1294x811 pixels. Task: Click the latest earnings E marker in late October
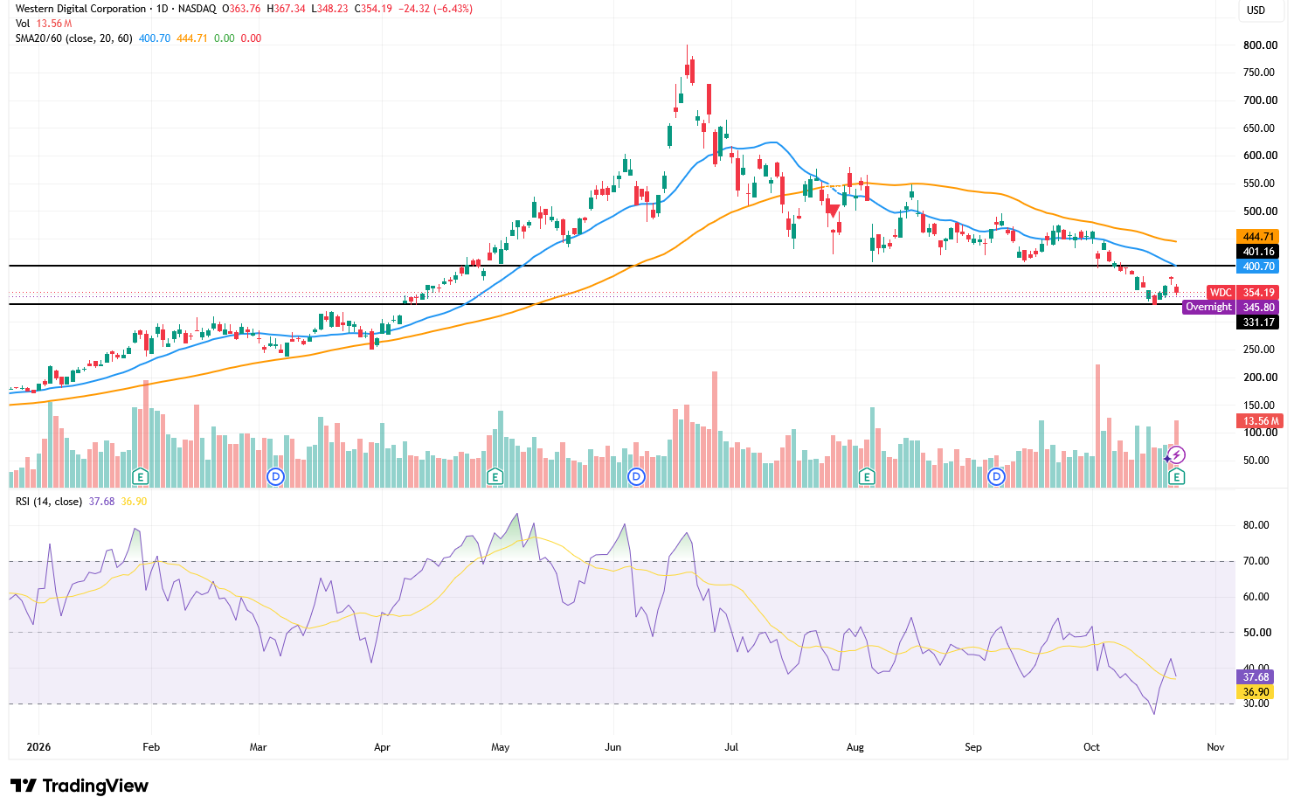pyautogui.click(x=1177, y=476)
